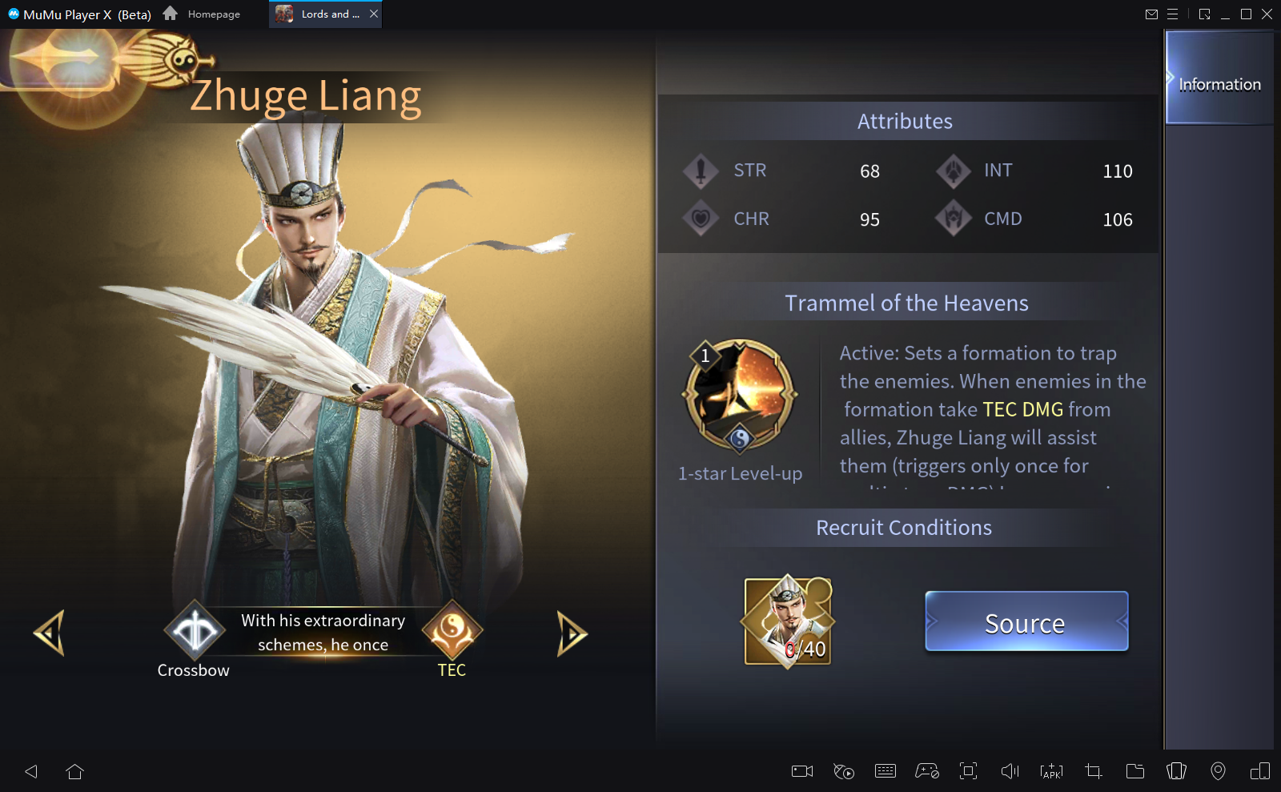Click the install APK icon
This screenshot has height=792, width=1281.
click(x=1051, y=771)
